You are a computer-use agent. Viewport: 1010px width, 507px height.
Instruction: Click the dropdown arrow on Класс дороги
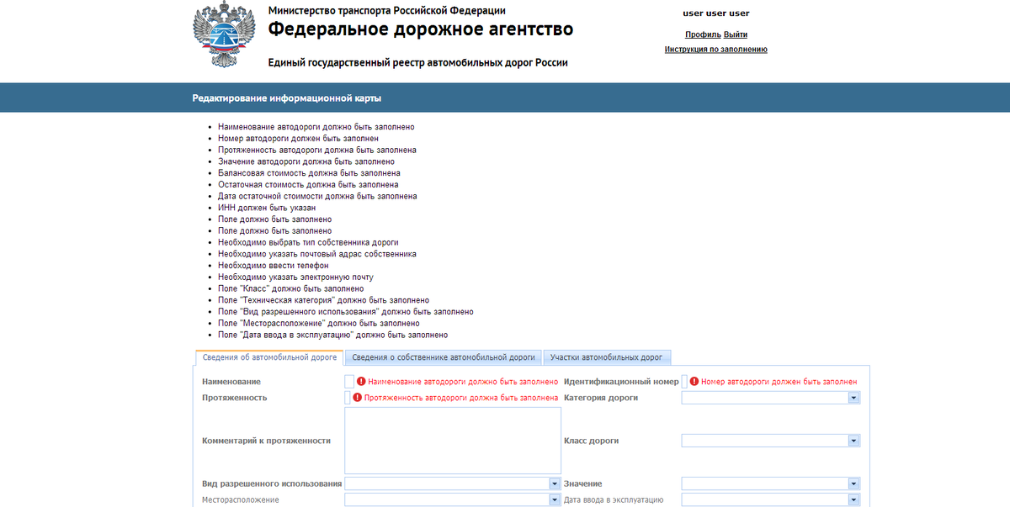coord(853,440)
